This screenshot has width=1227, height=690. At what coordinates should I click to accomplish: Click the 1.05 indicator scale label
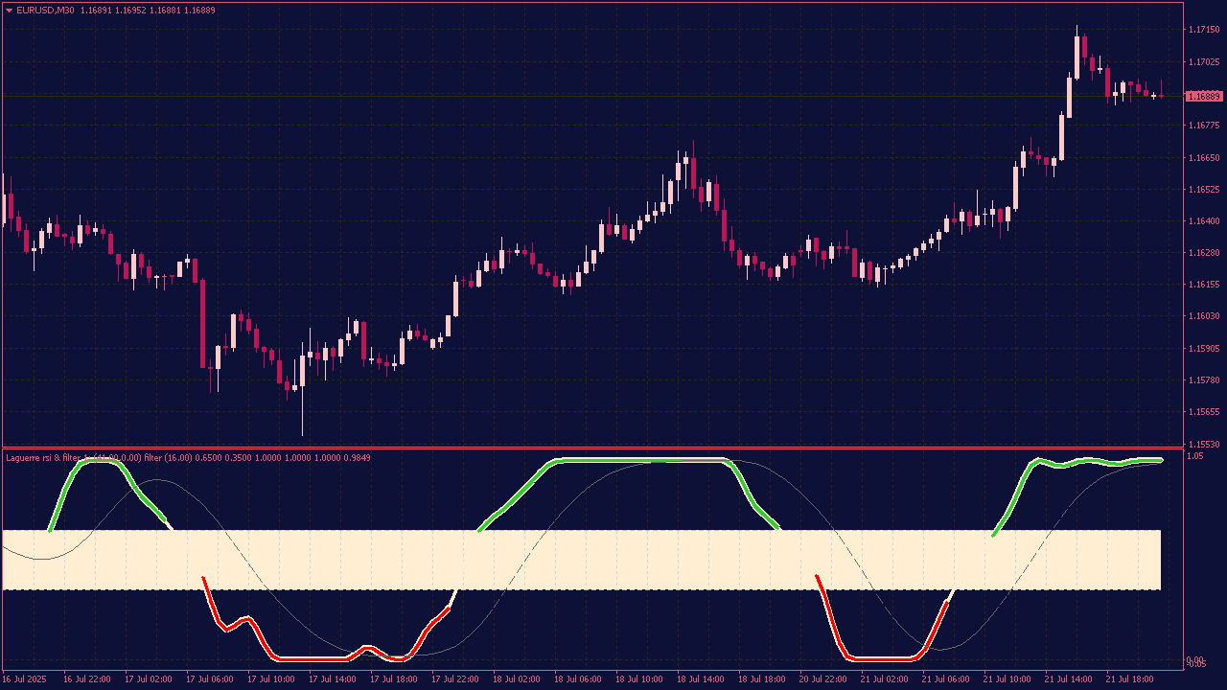click(x=1194, y=456)
